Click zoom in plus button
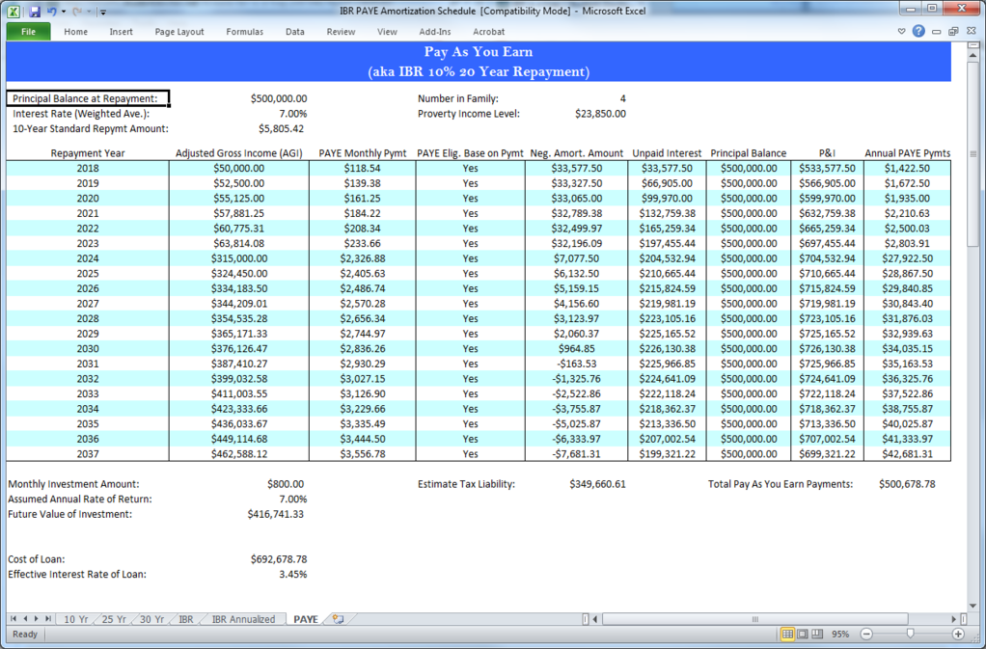Image resolution: width=986 pixels, height=649 pixels. (x=957, y=634)
